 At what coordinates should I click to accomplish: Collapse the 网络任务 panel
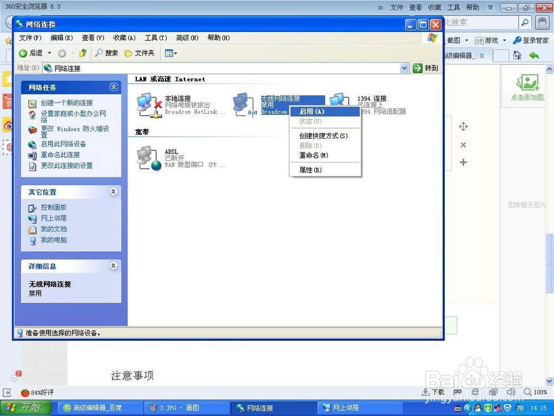click(114, 87)
